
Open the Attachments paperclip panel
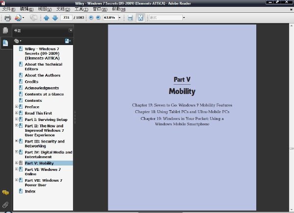click(5, 205)
